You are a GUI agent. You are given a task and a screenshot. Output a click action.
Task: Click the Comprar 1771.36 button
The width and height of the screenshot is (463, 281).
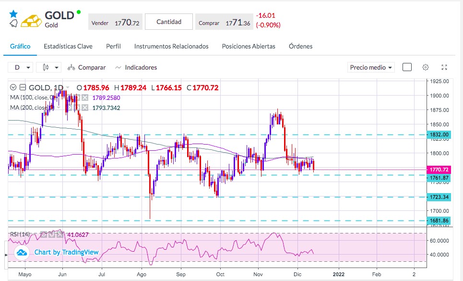[224, 22]
